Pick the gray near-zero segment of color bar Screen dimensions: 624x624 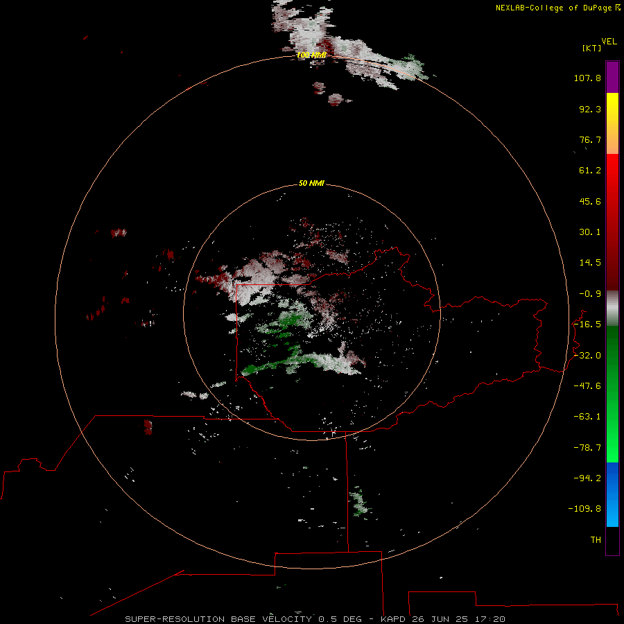click(x=612, y=309)
